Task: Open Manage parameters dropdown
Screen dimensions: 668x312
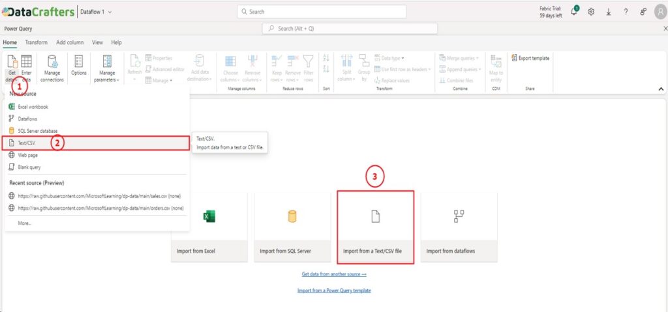Action: click(107, 69)
